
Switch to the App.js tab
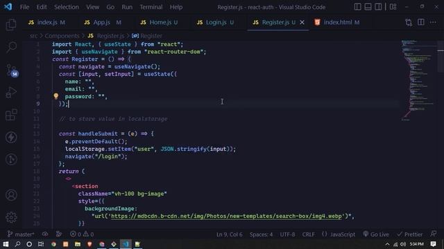(103, 22)
